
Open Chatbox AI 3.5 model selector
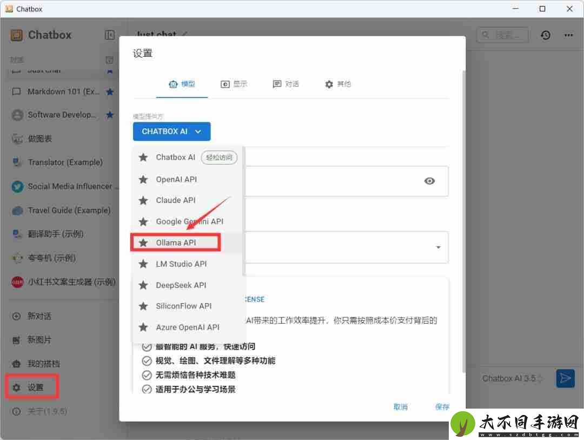coord(512,378)
